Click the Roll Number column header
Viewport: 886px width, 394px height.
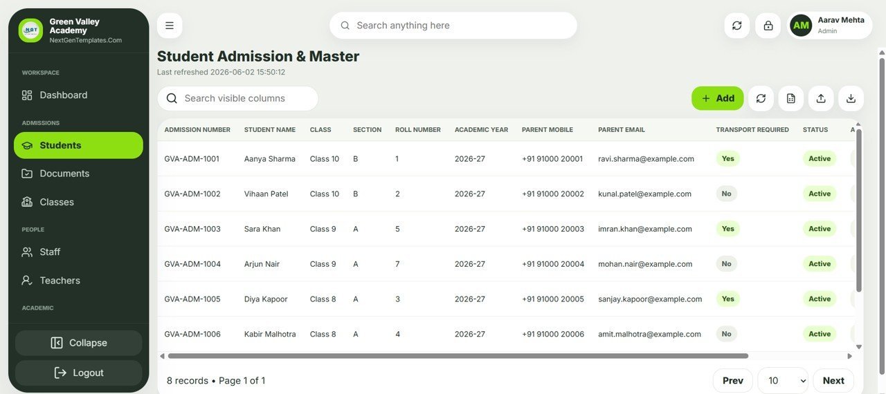point(418,130)
